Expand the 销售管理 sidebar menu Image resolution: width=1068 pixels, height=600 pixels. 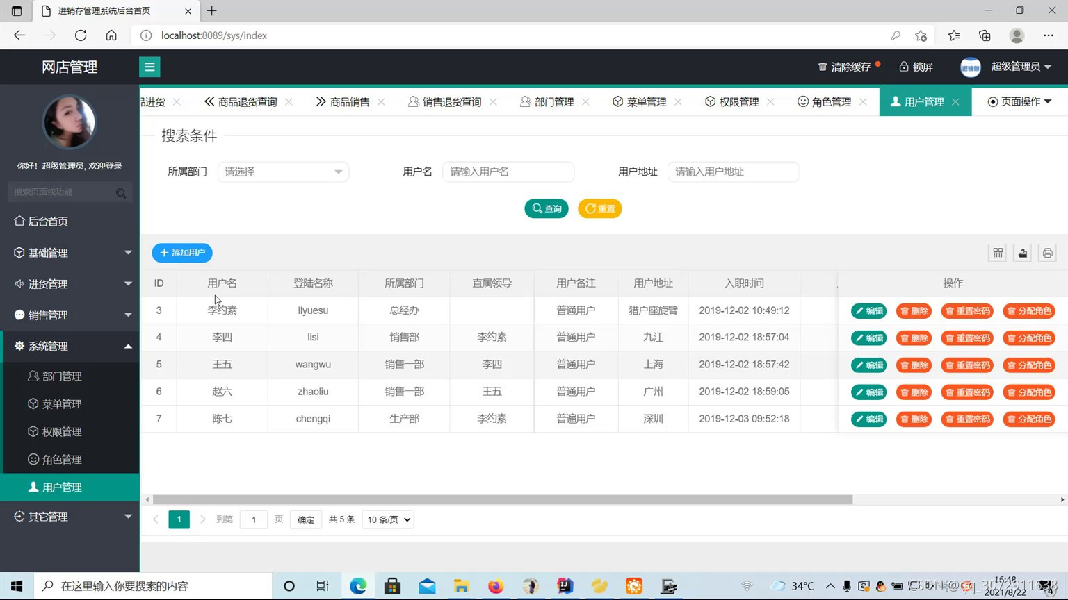[70, 315]
